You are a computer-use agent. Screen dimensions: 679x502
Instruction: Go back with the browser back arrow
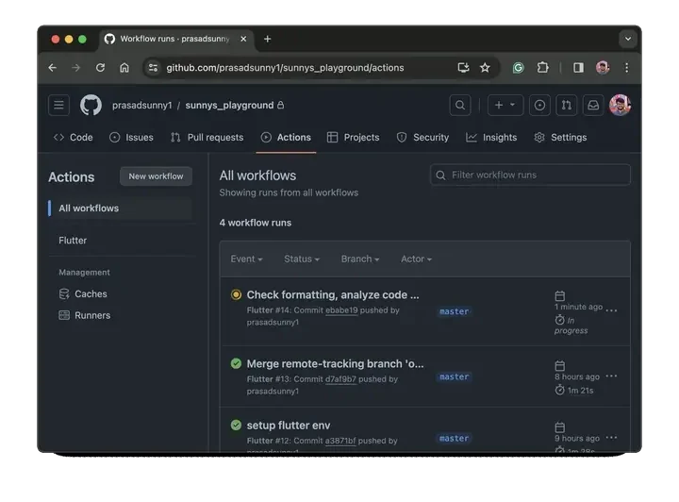[53, 68]
